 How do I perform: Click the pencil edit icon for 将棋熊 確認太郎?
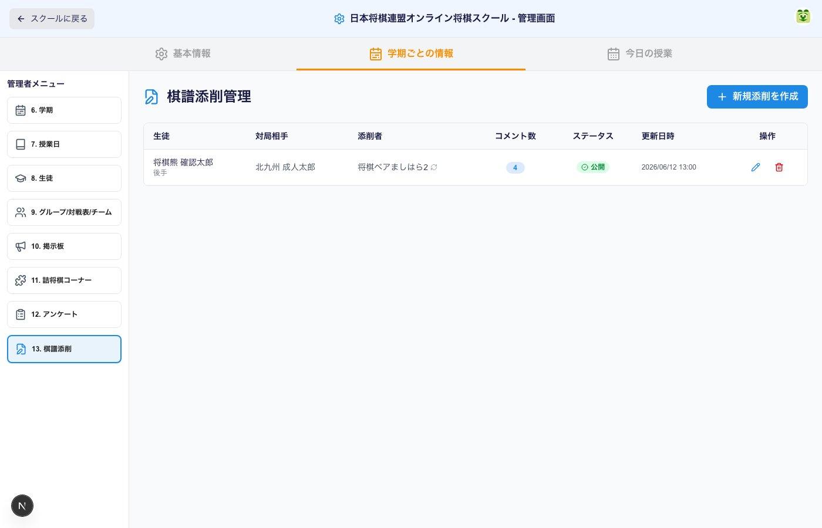(756, 167)
